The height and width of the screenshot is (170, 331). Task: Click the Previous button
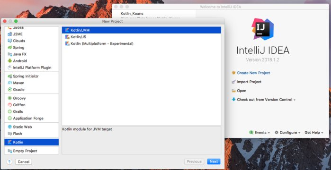pyautogui.click(x=194, y=161)
